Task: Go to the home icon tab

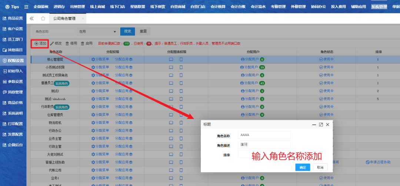Action: 43,18
